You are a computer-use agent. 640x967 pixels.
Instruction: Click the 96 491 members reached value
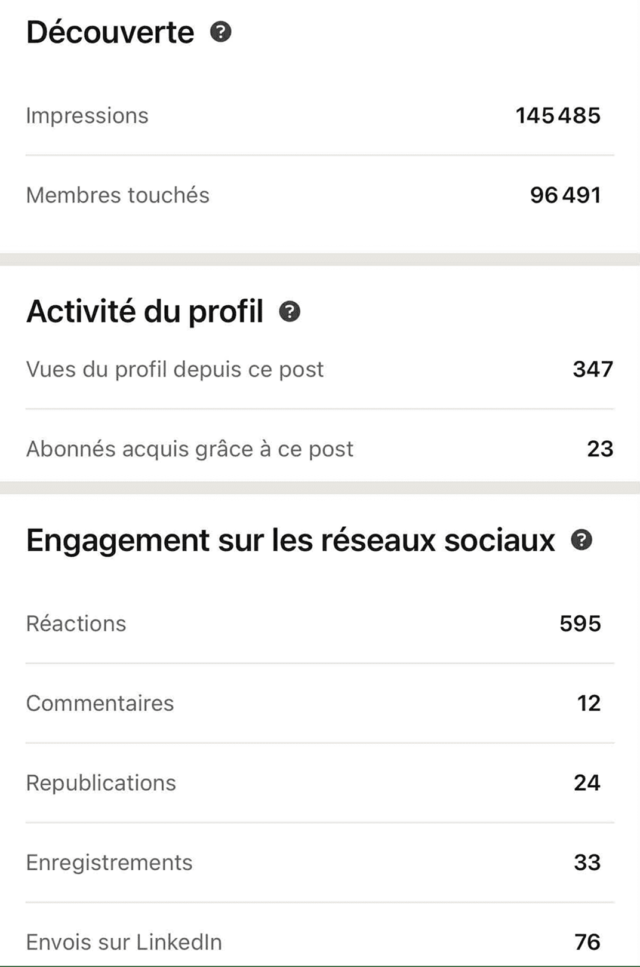tap(565, 195)
